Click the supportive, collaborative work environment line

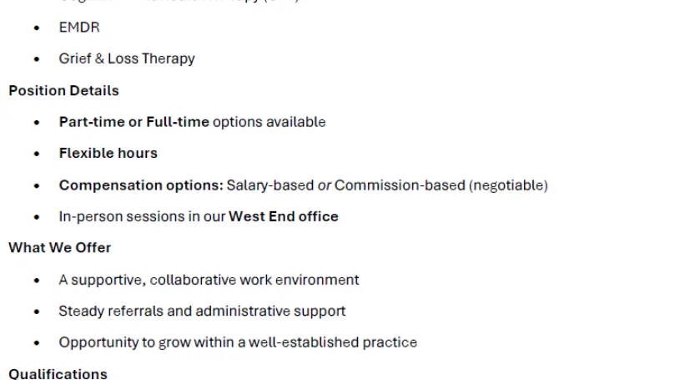tap(209, 280)
